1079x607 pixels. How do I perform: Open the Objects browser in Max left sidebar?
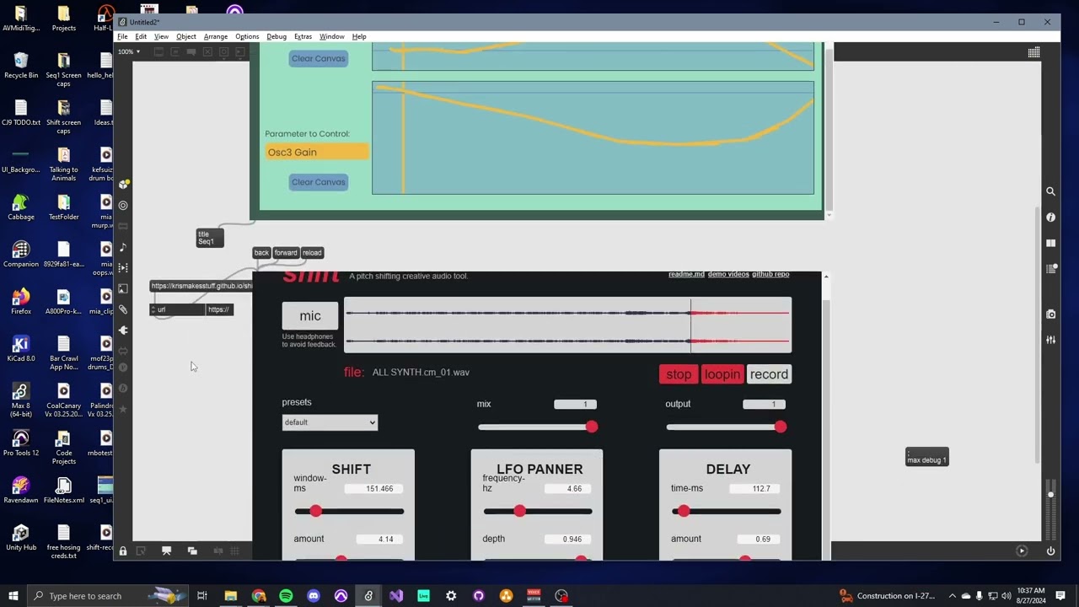(123, 185)
